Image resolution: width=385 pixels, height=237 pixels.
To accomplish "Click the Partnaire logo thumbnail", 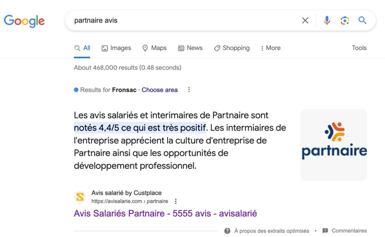I will [333, 145].
